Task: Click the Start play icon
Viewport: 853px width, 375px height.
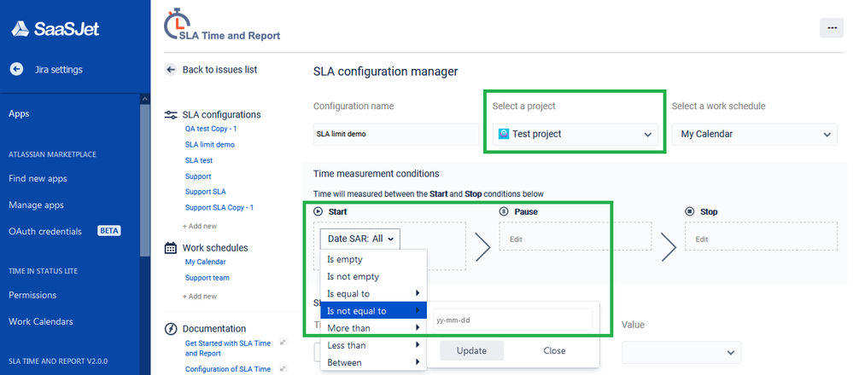Action: pos(318,211)
